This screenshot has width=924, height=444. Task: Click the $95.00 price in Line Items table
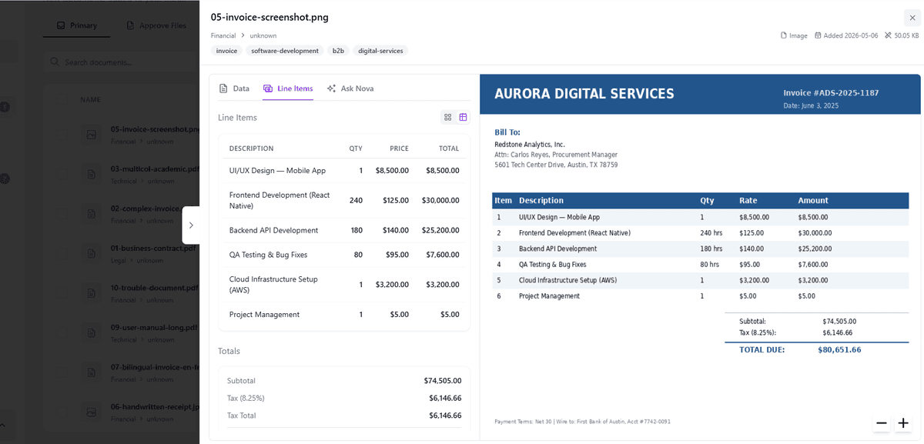point(397,255)
